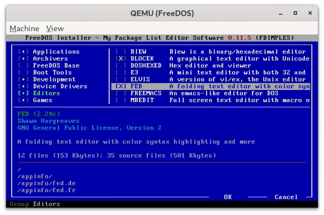Toggle the Editors group checkbox
324x215 pixels.
pyautogui.click(x=23, y=93)
